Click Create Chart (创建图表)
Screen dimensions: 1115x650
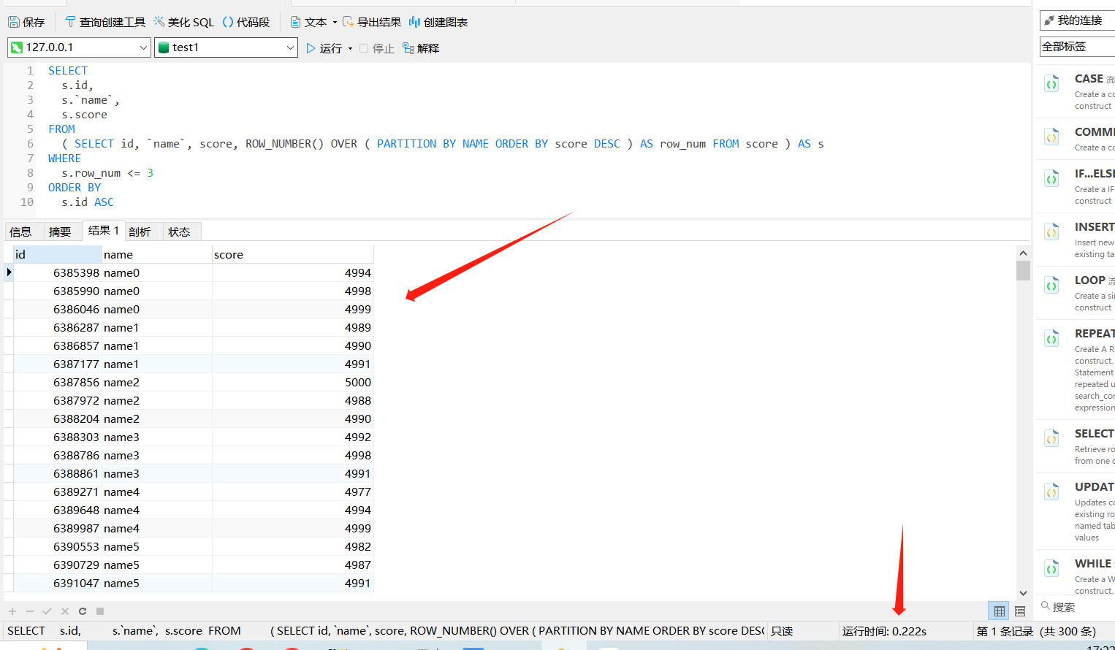[438, 22]
